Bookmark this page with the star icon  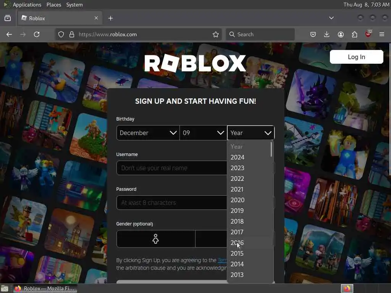tap(216, 34)
